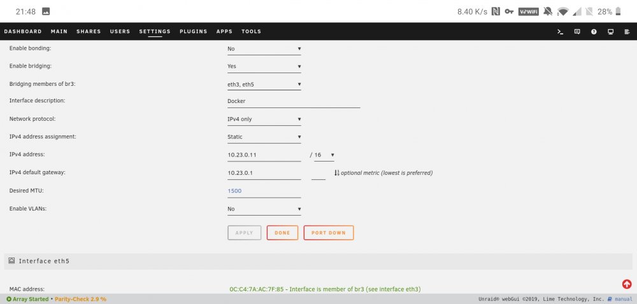Open the Enable bridging dropdown

coord(264,67)
